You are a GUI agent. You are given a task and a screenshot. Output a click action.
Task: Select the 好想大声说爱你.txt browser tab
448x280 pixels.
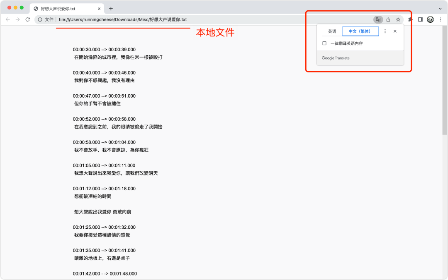coord(67,9)
